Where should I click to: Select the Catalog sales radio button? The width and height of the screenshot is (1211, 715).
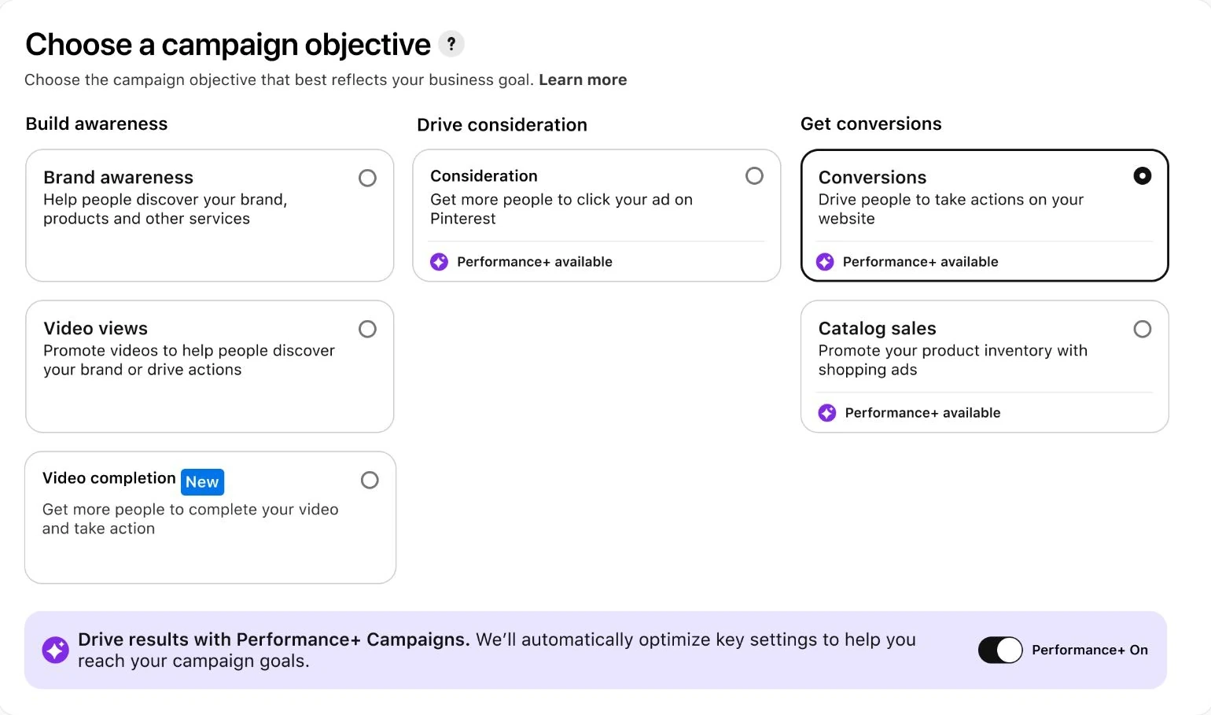(1143, 330)
